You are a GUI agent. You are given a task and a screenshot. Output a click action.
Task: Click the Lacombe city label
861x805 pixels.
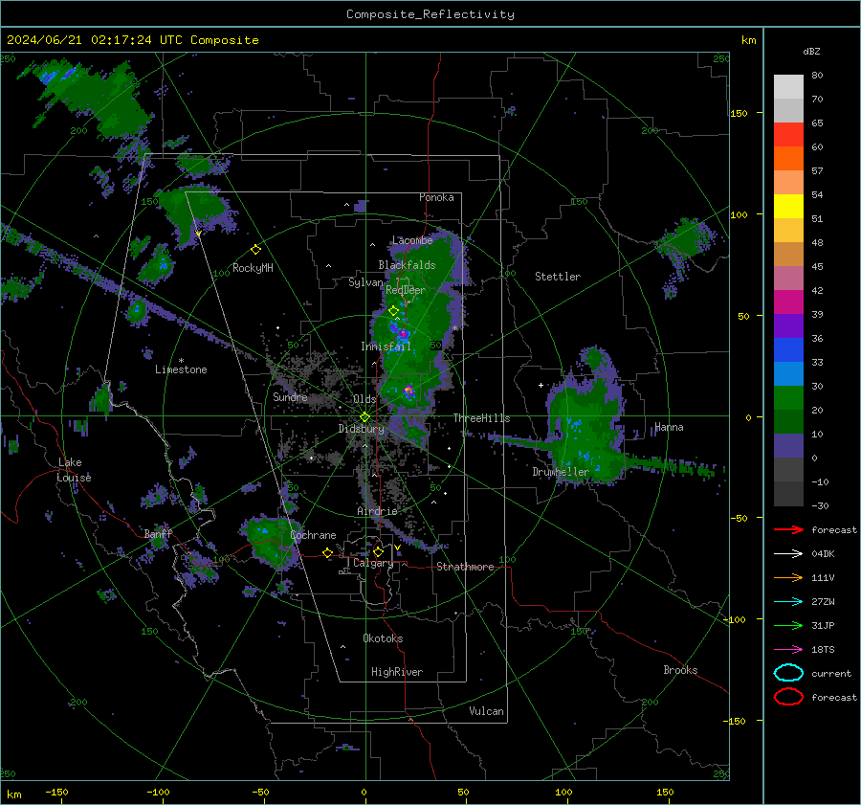coord(412,240)
